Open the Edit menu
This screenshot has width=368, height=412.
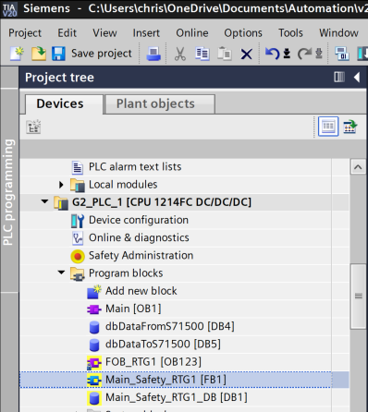click(67, 33)
